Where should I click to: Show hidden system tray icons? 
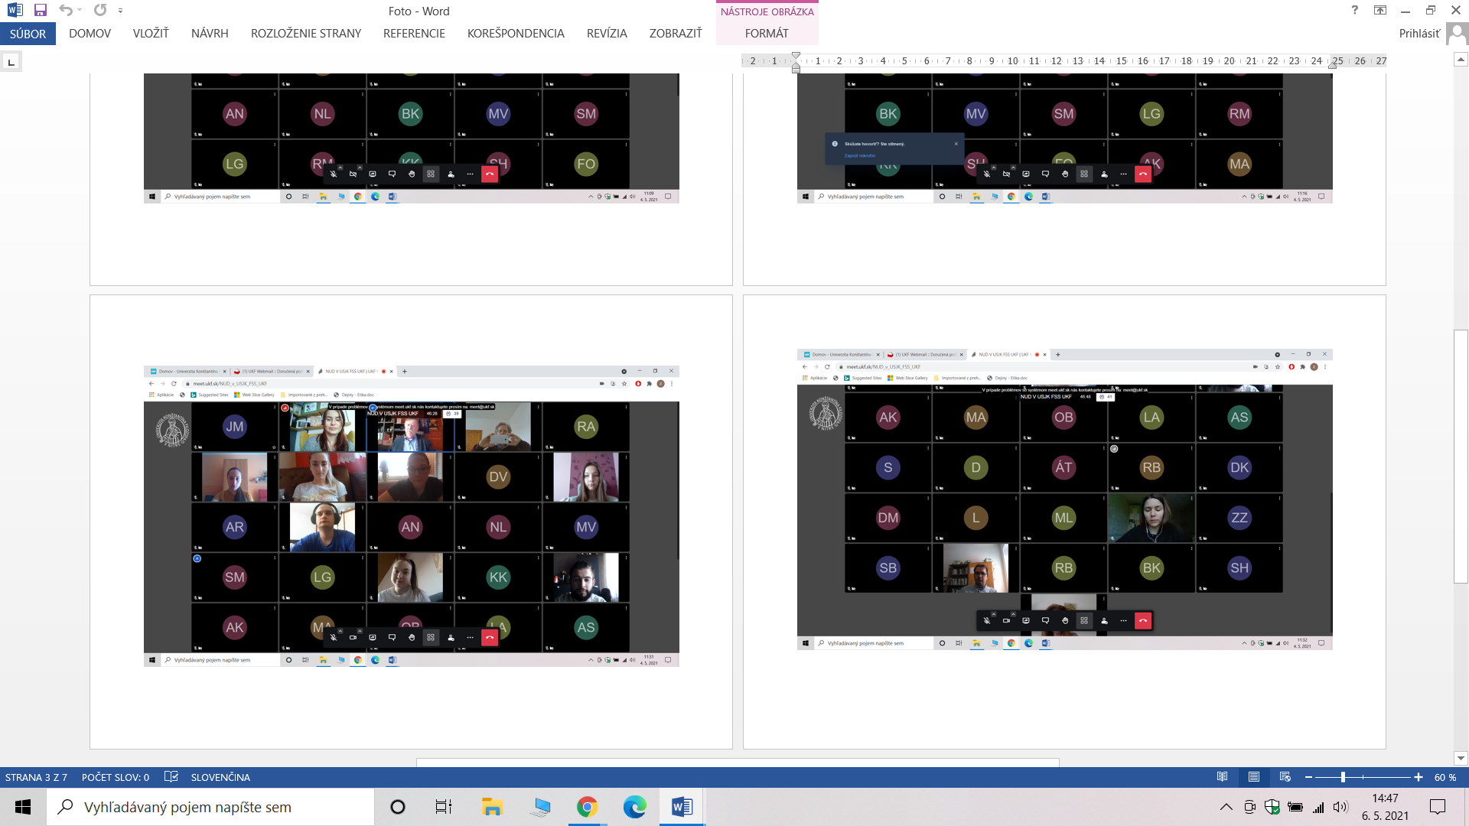(1226, 807)
